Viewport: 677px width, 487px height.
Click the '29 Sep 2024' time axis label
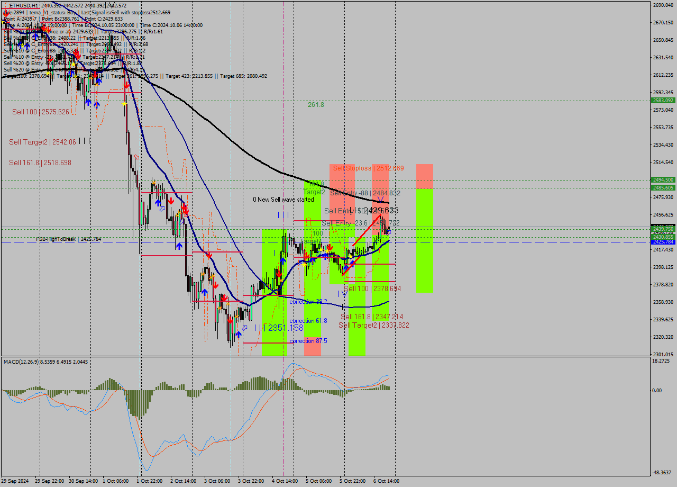pos(15,481)
